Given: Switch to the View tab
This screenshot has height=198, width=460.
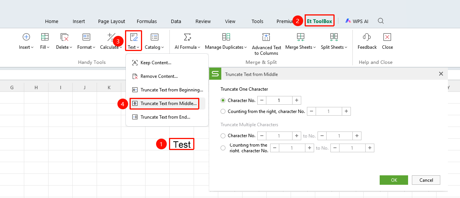Looking at the screenshot, I should 230,21.
